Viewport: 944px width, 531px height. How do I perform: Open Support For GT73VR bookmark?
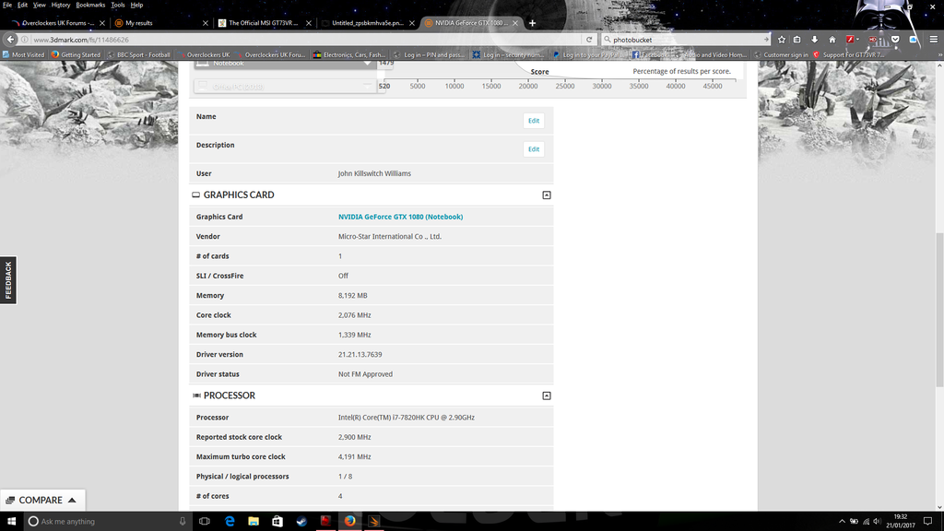[849, 54]
